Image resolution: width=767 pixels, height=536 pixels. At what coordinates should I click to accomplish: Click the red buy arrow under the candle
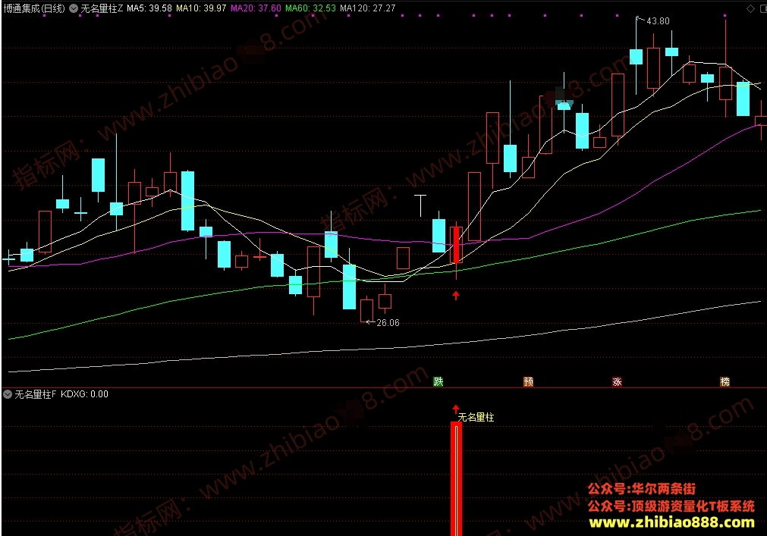[456, 295]
